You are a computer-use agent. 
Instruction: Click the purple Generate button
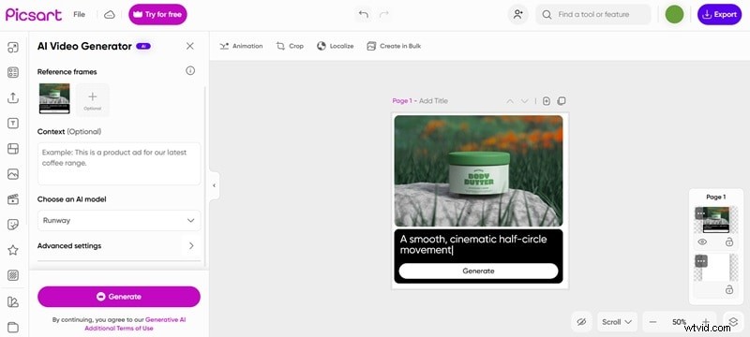click(119, 297)
